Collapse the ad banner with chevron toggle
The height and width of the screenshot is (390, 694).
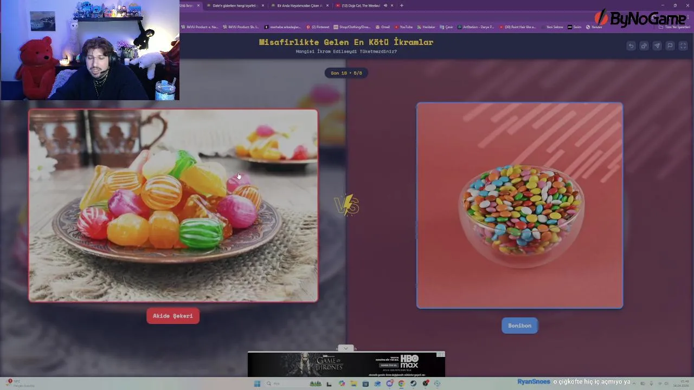[346, 348]
